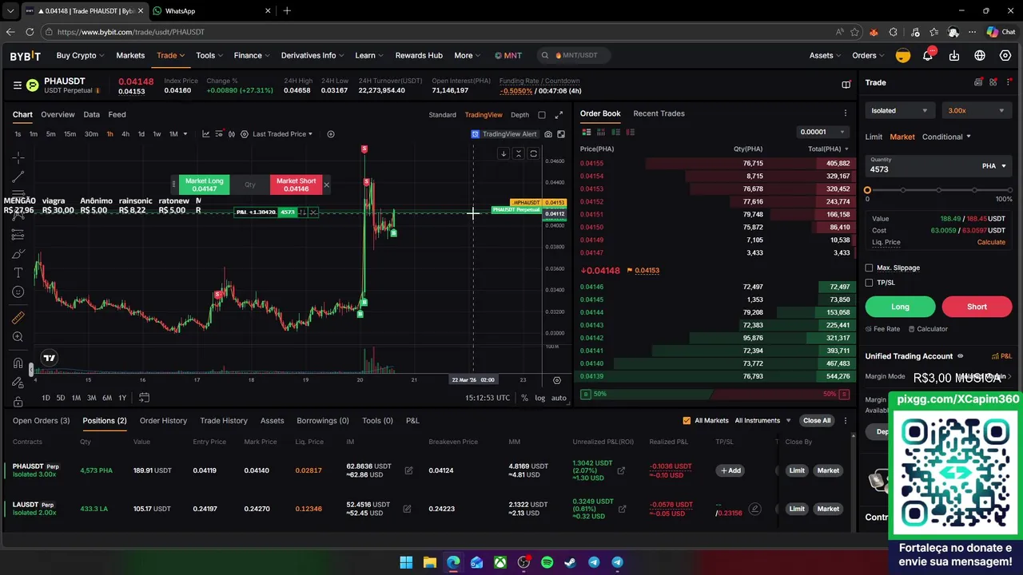Open the emoji sticker tool
The image size is (1023, 575).
[18, 292]
